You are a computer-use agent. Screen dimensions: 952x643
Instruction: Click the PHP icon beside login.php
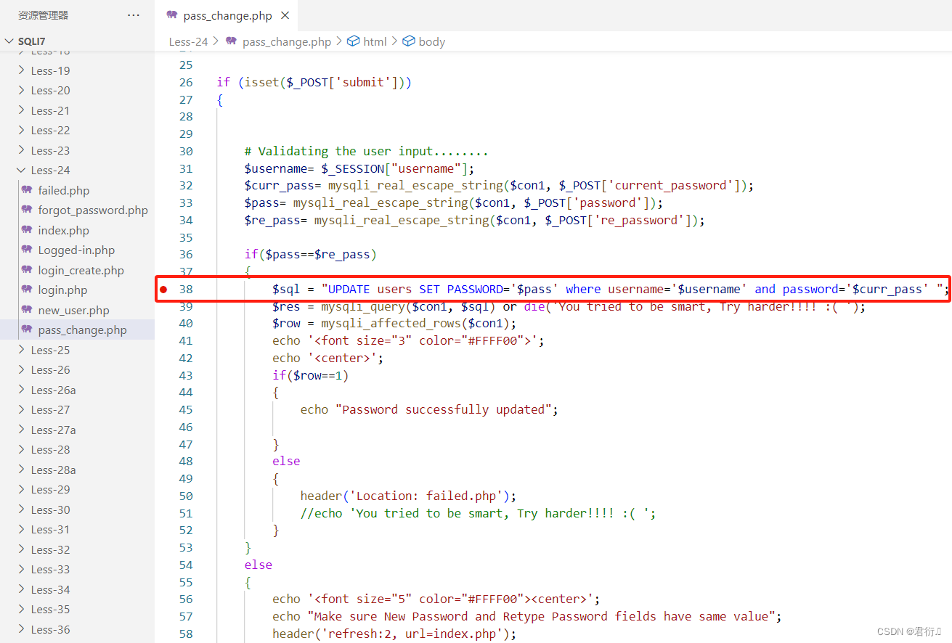(x=27, y=290)
